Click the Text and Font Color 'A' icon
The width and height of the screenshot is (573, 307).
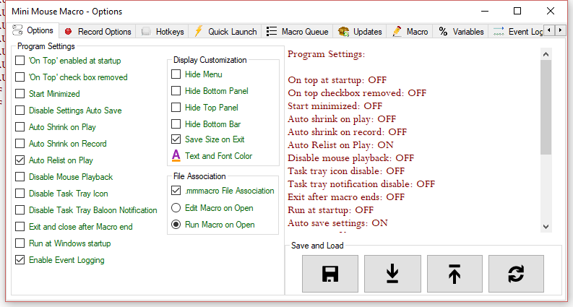coord(176,156)
